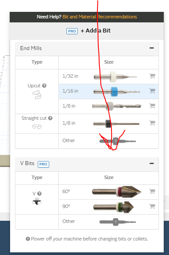Click the cart icon for 1/16 in bit

pyautogui.click(x=152, y=91)
